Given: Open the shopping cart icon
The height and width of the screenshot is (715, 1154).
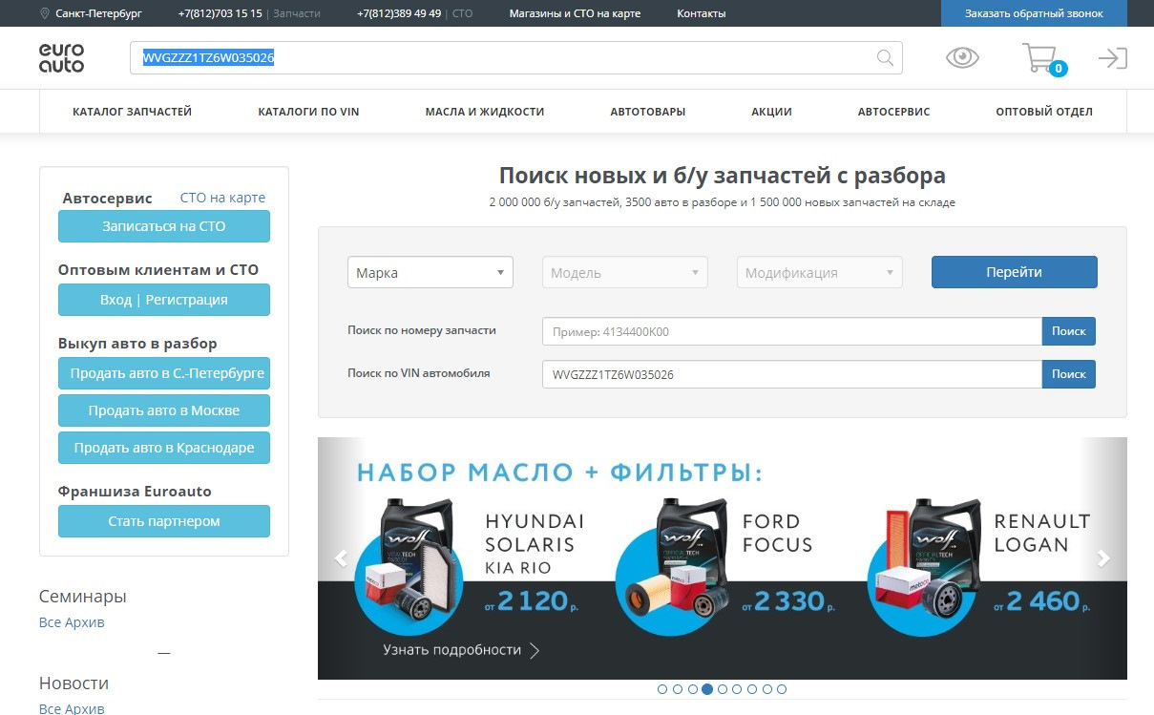Looking at the screenshot, I should point(1039,58).
